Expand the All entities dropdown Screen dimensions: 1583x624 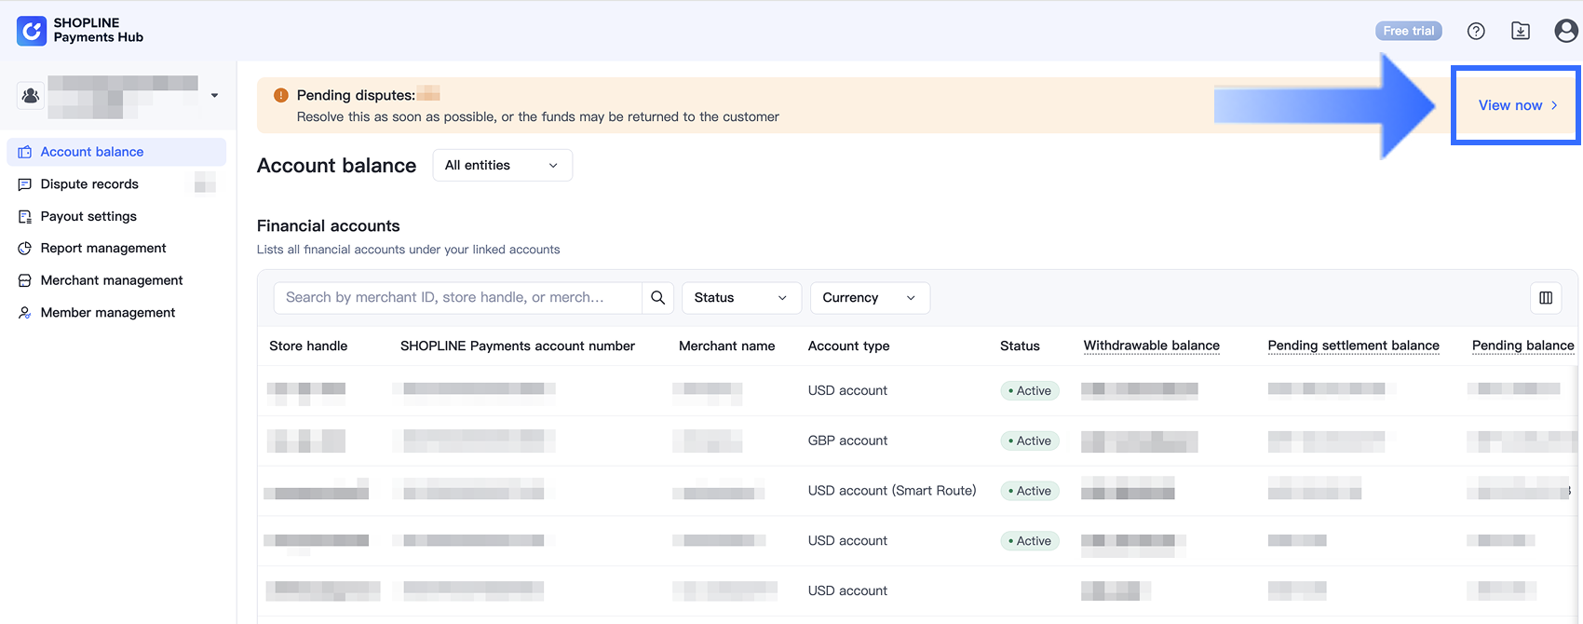pos(503,165)
